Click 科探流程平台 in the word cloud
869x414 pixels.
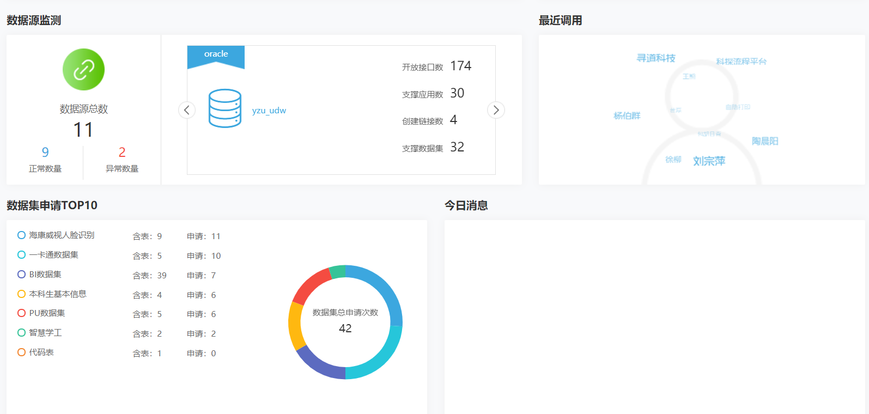coord(742,62)
